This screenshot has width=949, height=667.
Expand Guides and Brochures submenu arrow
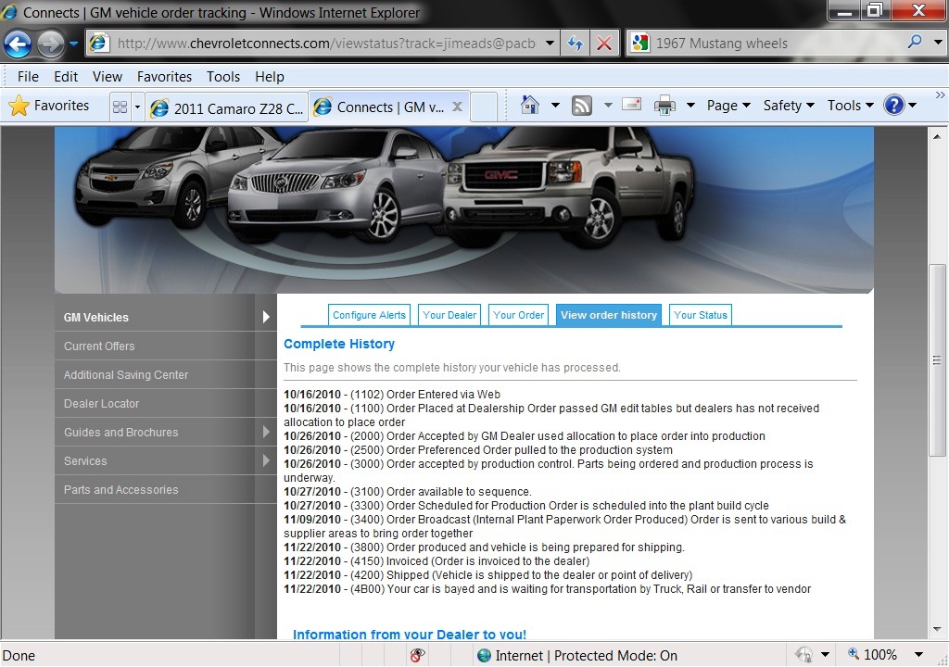[266, 432]
